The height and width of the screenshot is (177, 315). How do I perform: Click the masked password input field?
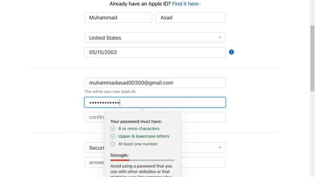point(155,102)
